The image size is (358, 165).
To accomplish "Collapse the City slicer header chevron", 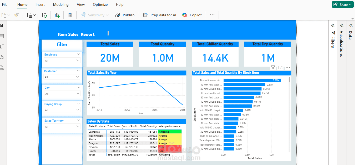I will pyautogui.click(x=78, y=87).
